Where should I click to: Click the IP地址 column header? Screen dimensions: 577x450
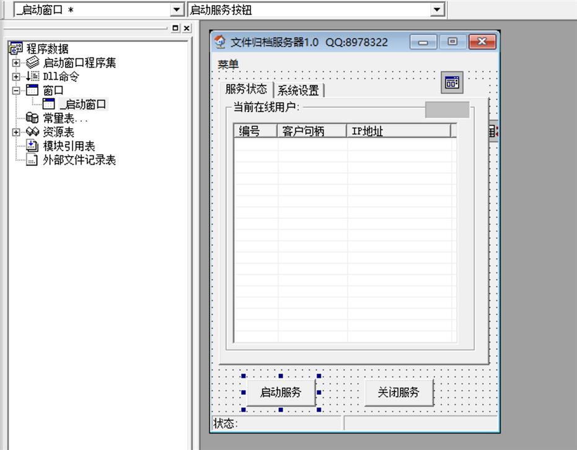(x=399, y=131)
